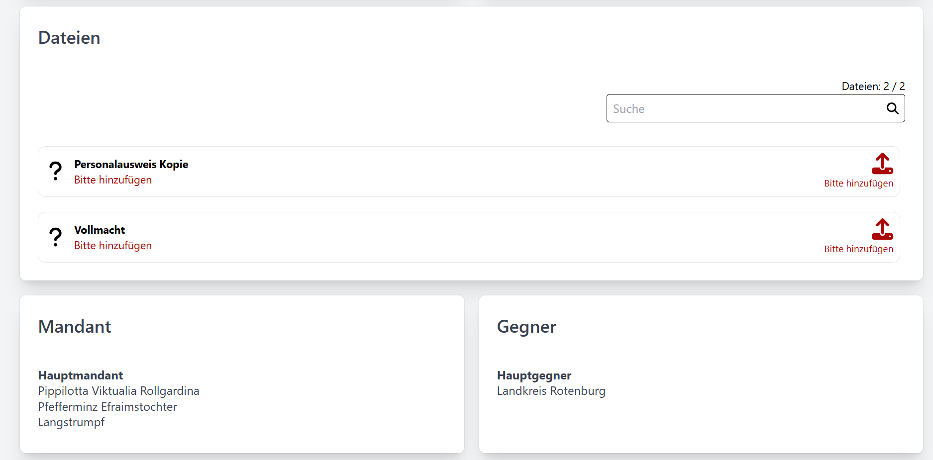Select the Hauptgegner label
Viewport: 933px width, 460px height.
point(534,375)
